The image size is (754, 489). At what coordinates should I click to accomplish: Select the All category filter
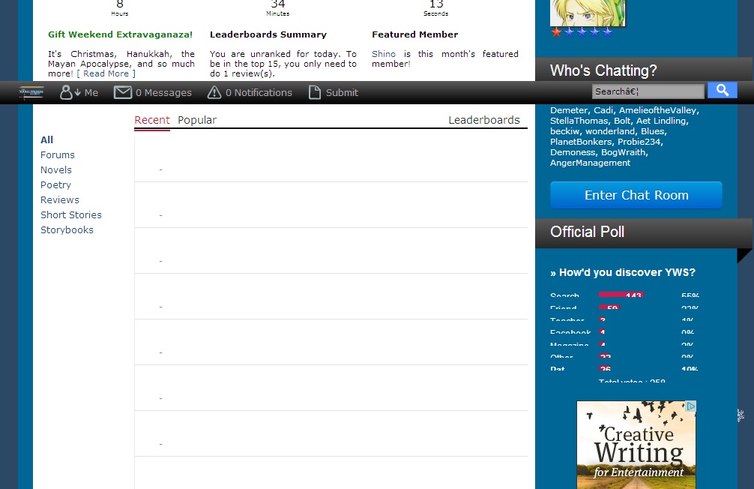(46, 139)
